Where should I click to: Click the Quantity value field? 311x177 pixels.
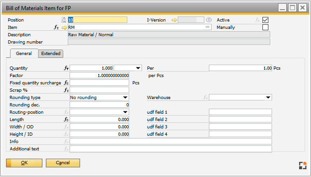[91, 68]
